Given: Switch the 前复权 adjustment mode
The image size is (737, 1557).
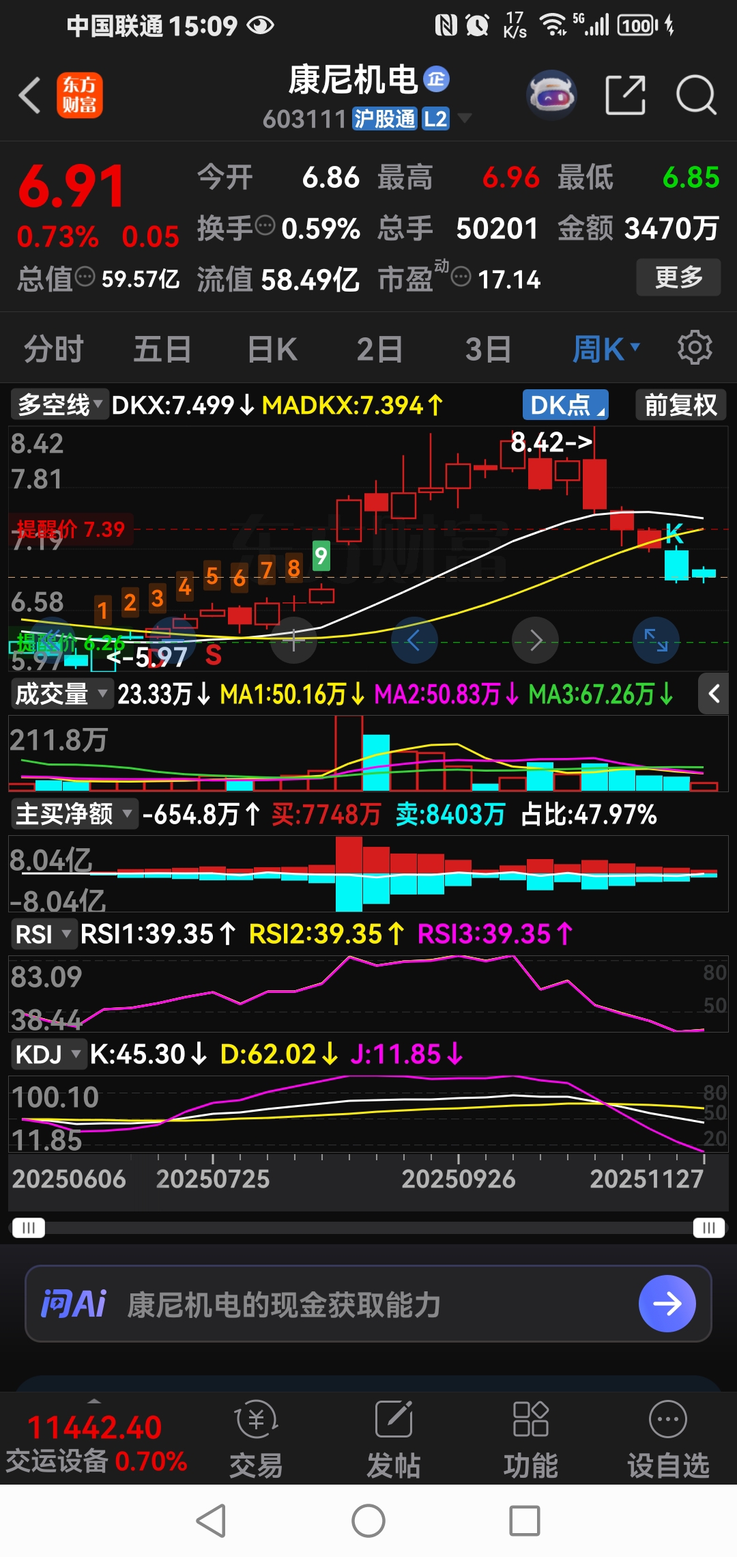Looking at the screenshot, I should coord(680,405).
